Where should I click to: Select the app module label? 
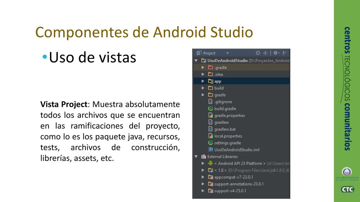218,81
